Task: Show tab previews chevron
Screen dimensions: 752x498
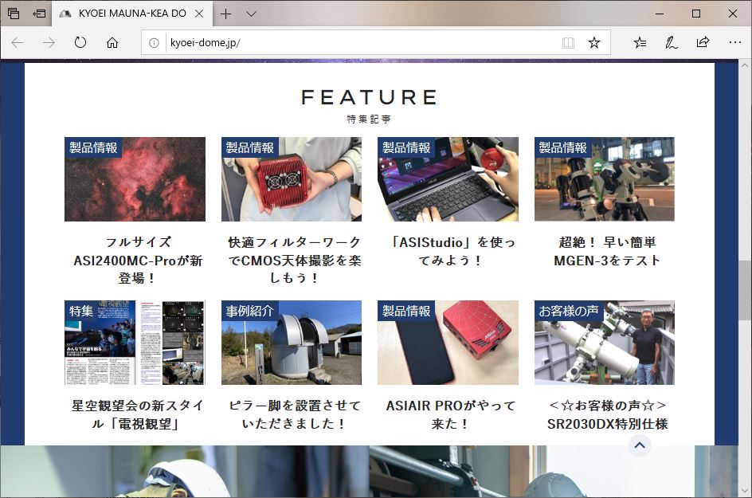Action: click(x=251, y=14)
